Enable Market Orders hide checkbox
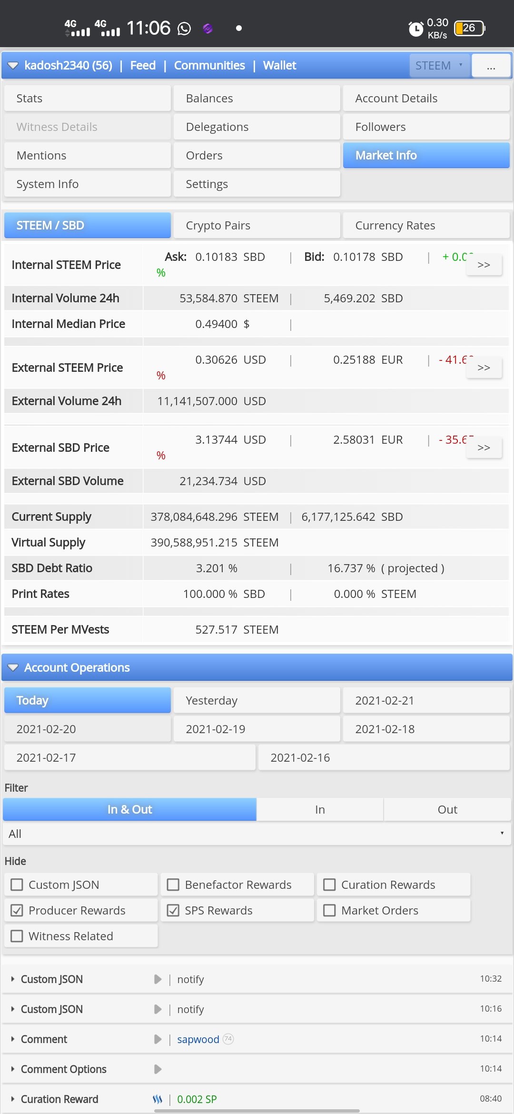The image size is (514, 1114). pos(329,910)
